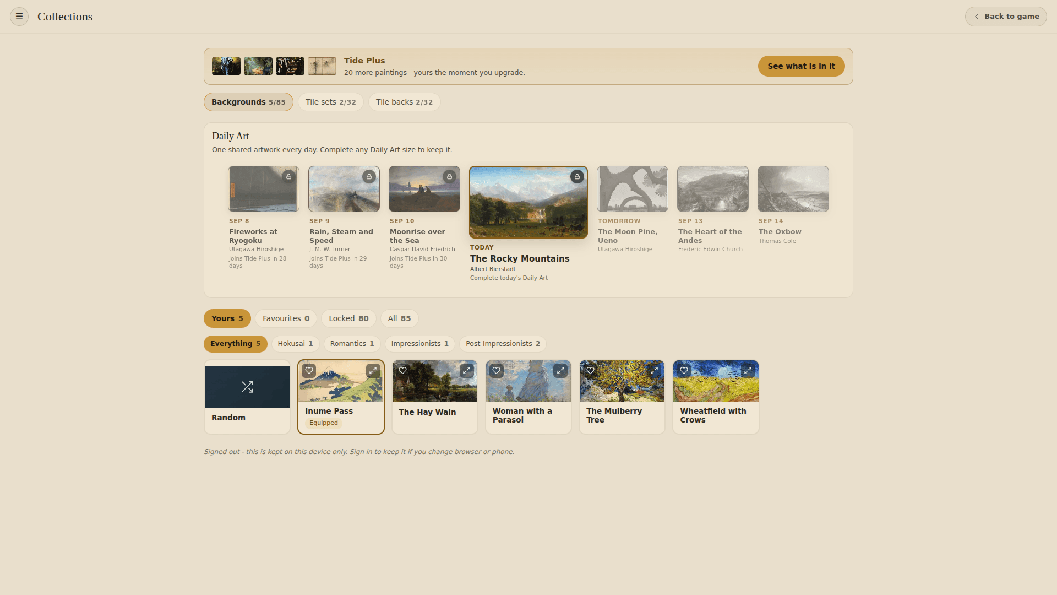
Task: Filter by Favourites 0
Action: 286,318
